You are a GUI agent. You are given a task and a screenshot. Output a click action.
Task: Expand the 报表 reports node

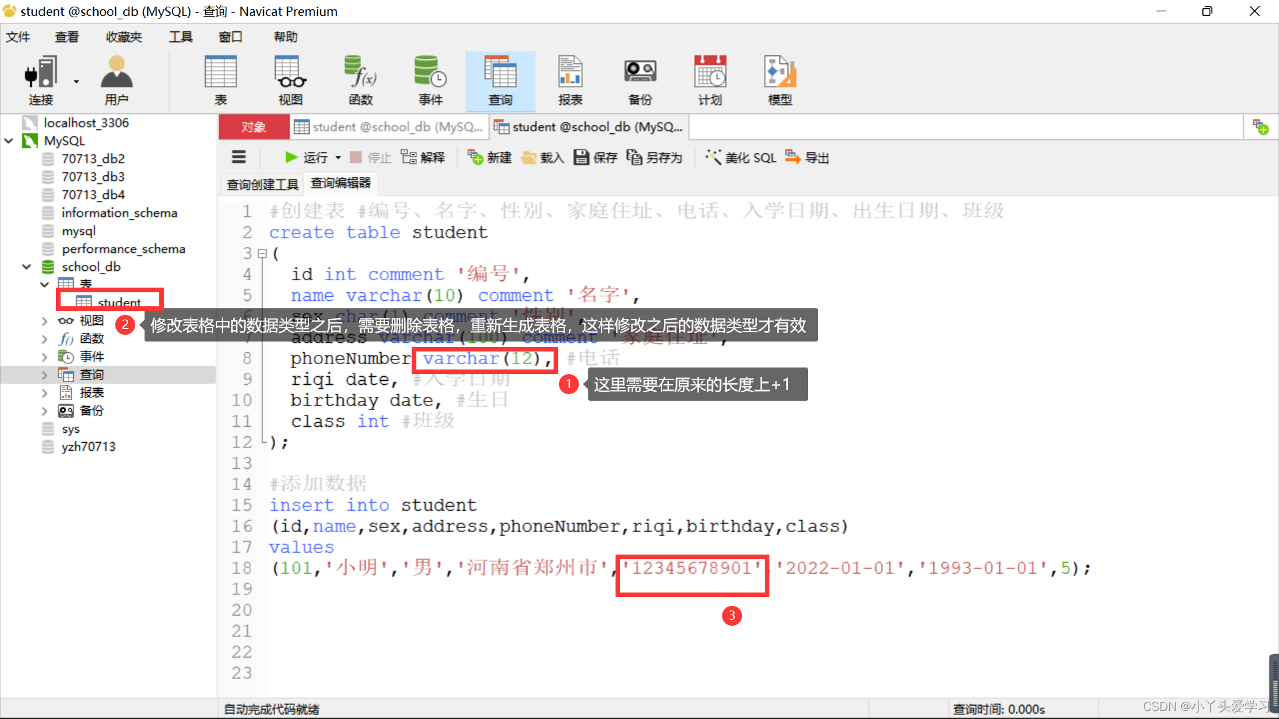click(x=45, y=393)
